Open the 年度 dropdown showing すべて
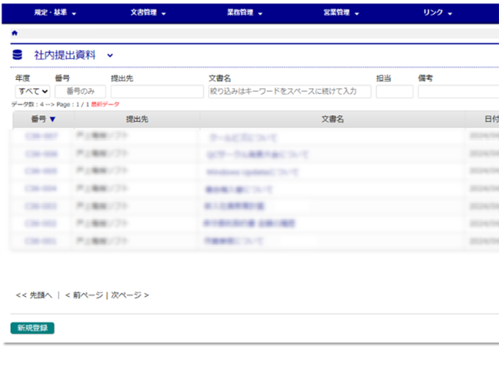This screenshot has height=365, width=499. 33,92
